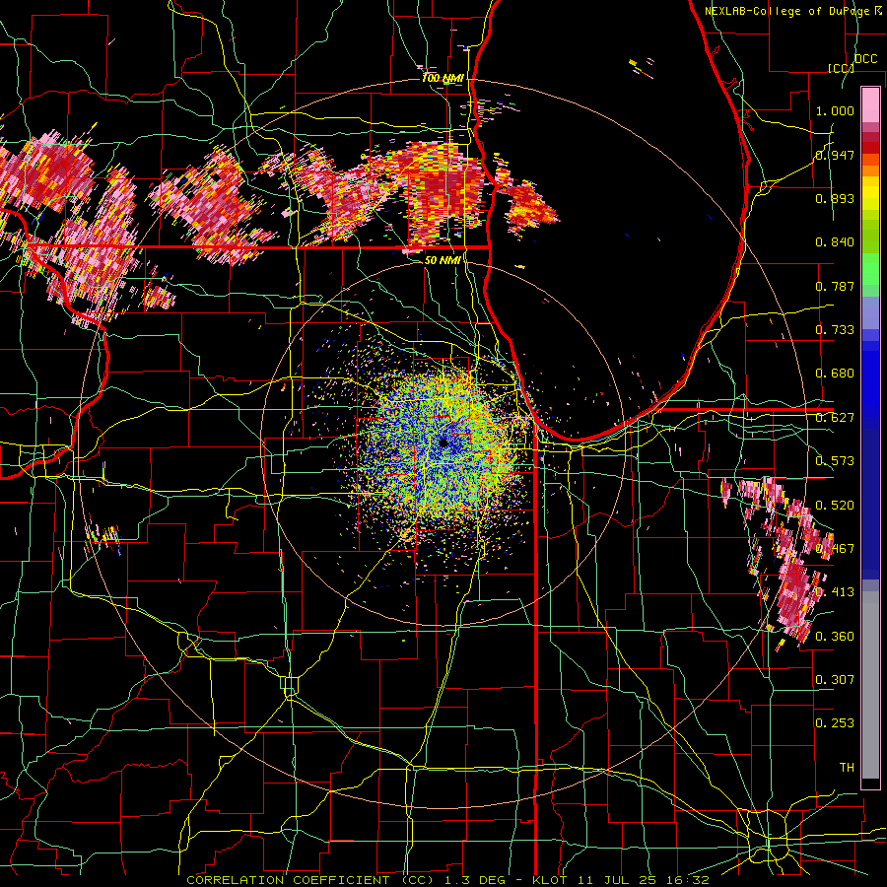Click the 0.520 legend value
The height and width of the screenshot is (887, 887).
(835, 506)
